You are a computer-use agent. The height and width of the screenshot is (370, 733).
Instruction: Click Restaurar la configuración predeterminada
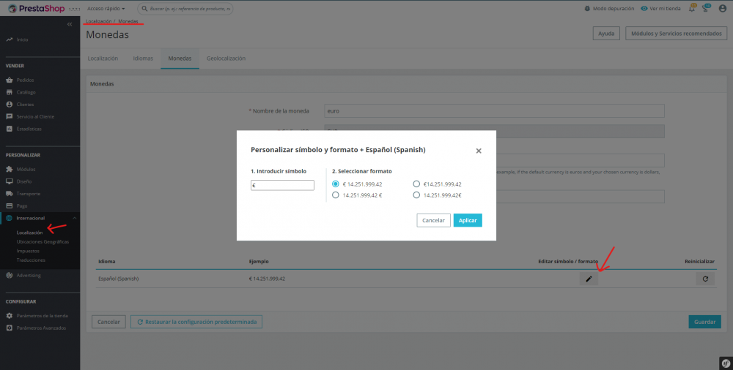[196, 322]
